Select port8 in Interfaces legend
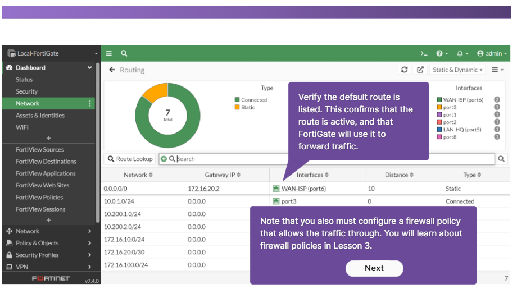The height and width of the screenshot is (289, 517). point(450,137)
